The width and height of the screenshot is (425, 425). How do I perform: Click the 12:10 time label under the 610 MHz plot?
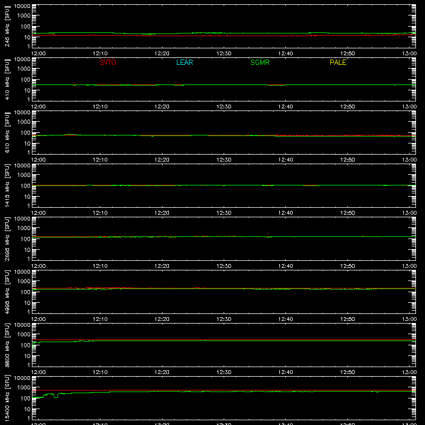(100, 160)
